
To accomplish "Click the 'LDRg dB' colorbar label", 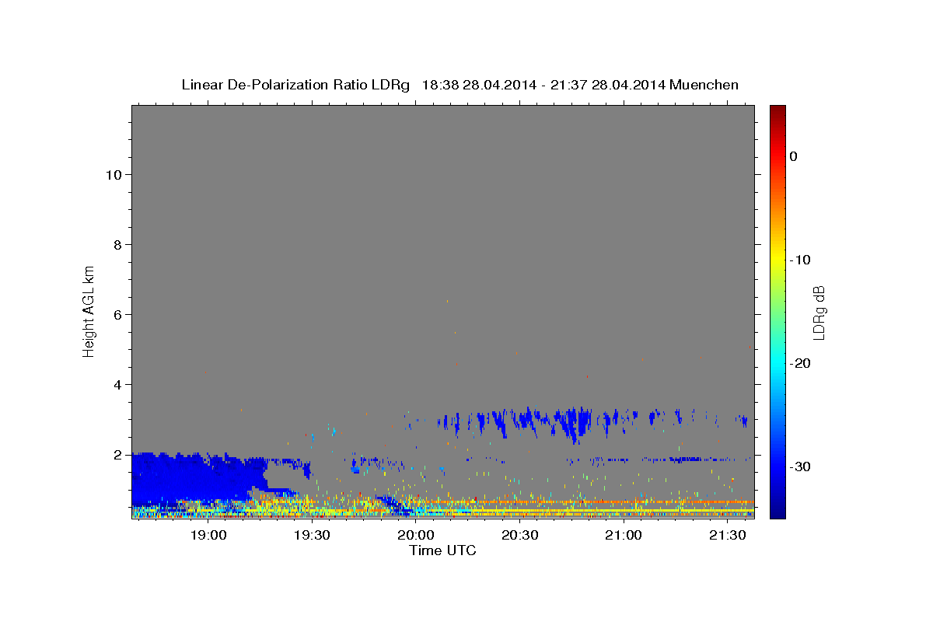I will [819, 312].
